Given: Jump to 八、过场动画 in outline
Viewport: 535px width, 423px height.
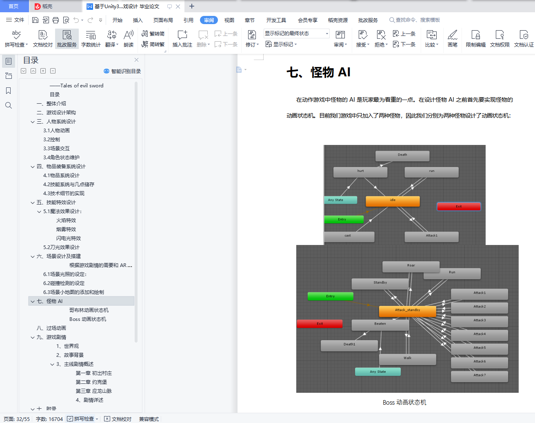Looking at the screenshot, I should (x=51, y=328).
